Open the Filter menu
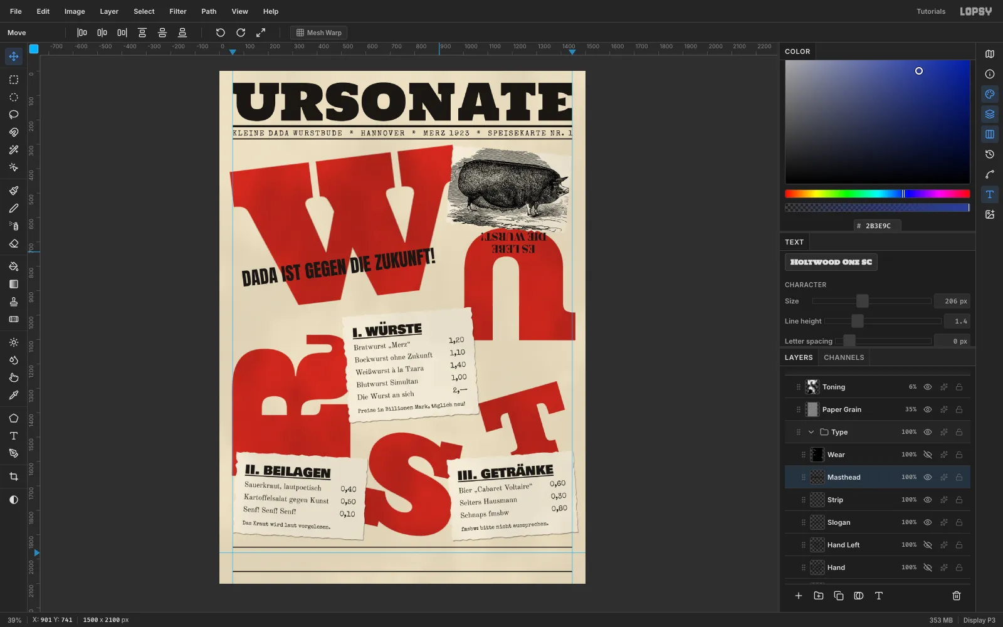 tap(178, 11)
